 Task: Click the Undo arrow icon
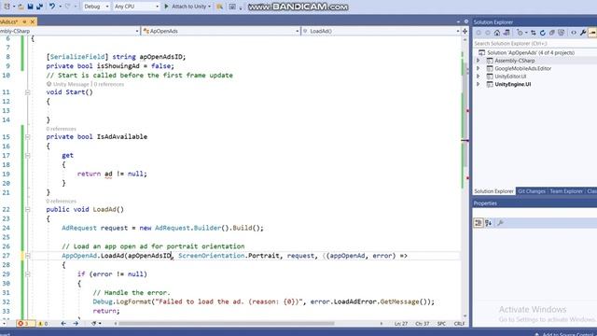pos(52,7)
